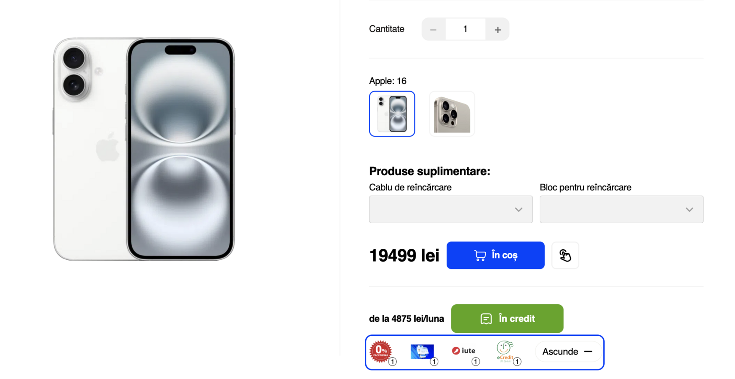The width and height of the screenshot is (735, 379).
Task: Open info badge beside card terminal icon
Action: coord(434,362)
